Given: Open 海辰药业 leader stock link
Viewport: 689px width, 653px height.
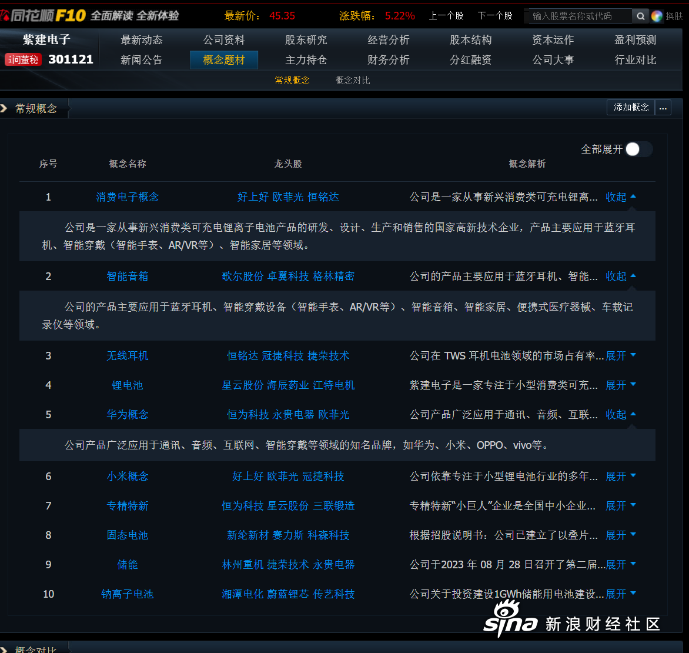Looking at the screenshot, I should click(288, 385).
